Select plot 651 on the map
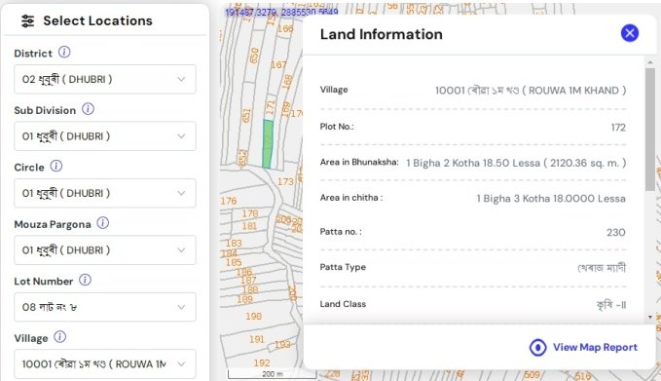This screenshot has width=661, height=381. (x=246, y=116)
